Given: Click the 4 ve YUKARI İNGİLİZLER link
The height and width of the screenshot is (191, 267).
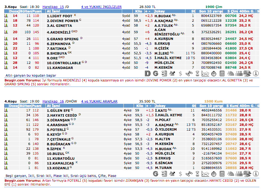Looking at the screenshot, I should pos(101,6).
